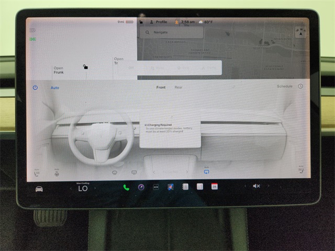Tap the muted speaker volume icon
Screen dimensions: 335x251
(x=256, y=186)
